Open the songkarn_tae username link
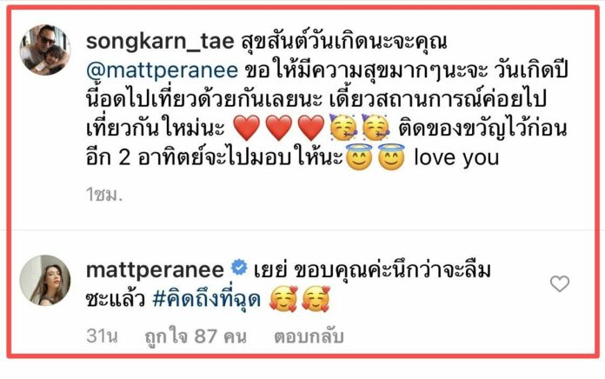The image size is (605, 379). (x=160, y=41)
